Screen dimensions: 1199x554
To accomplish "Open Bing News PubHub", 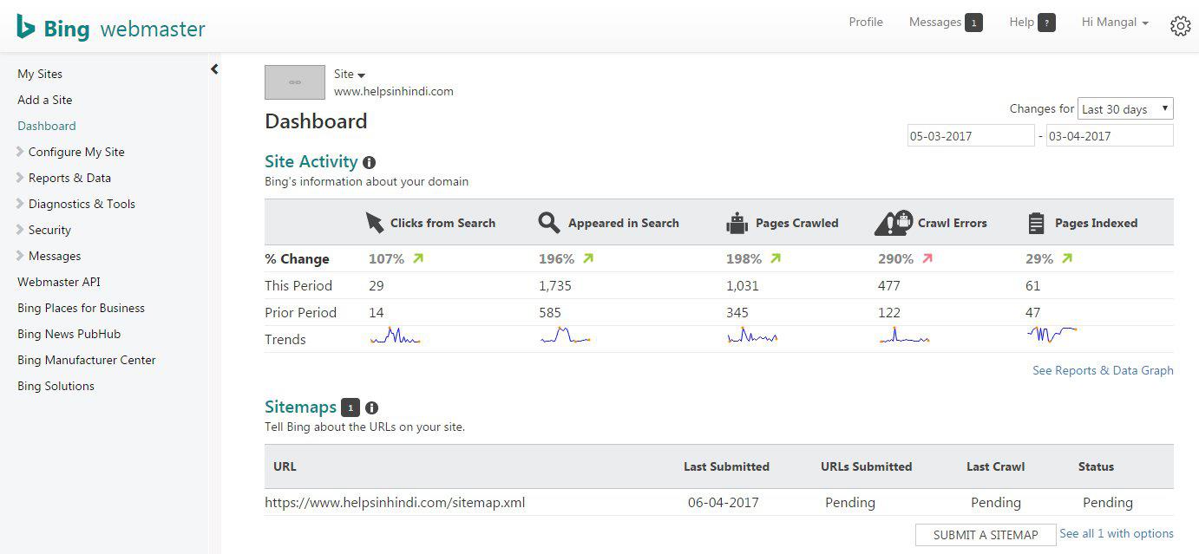I will coord(69,334).
